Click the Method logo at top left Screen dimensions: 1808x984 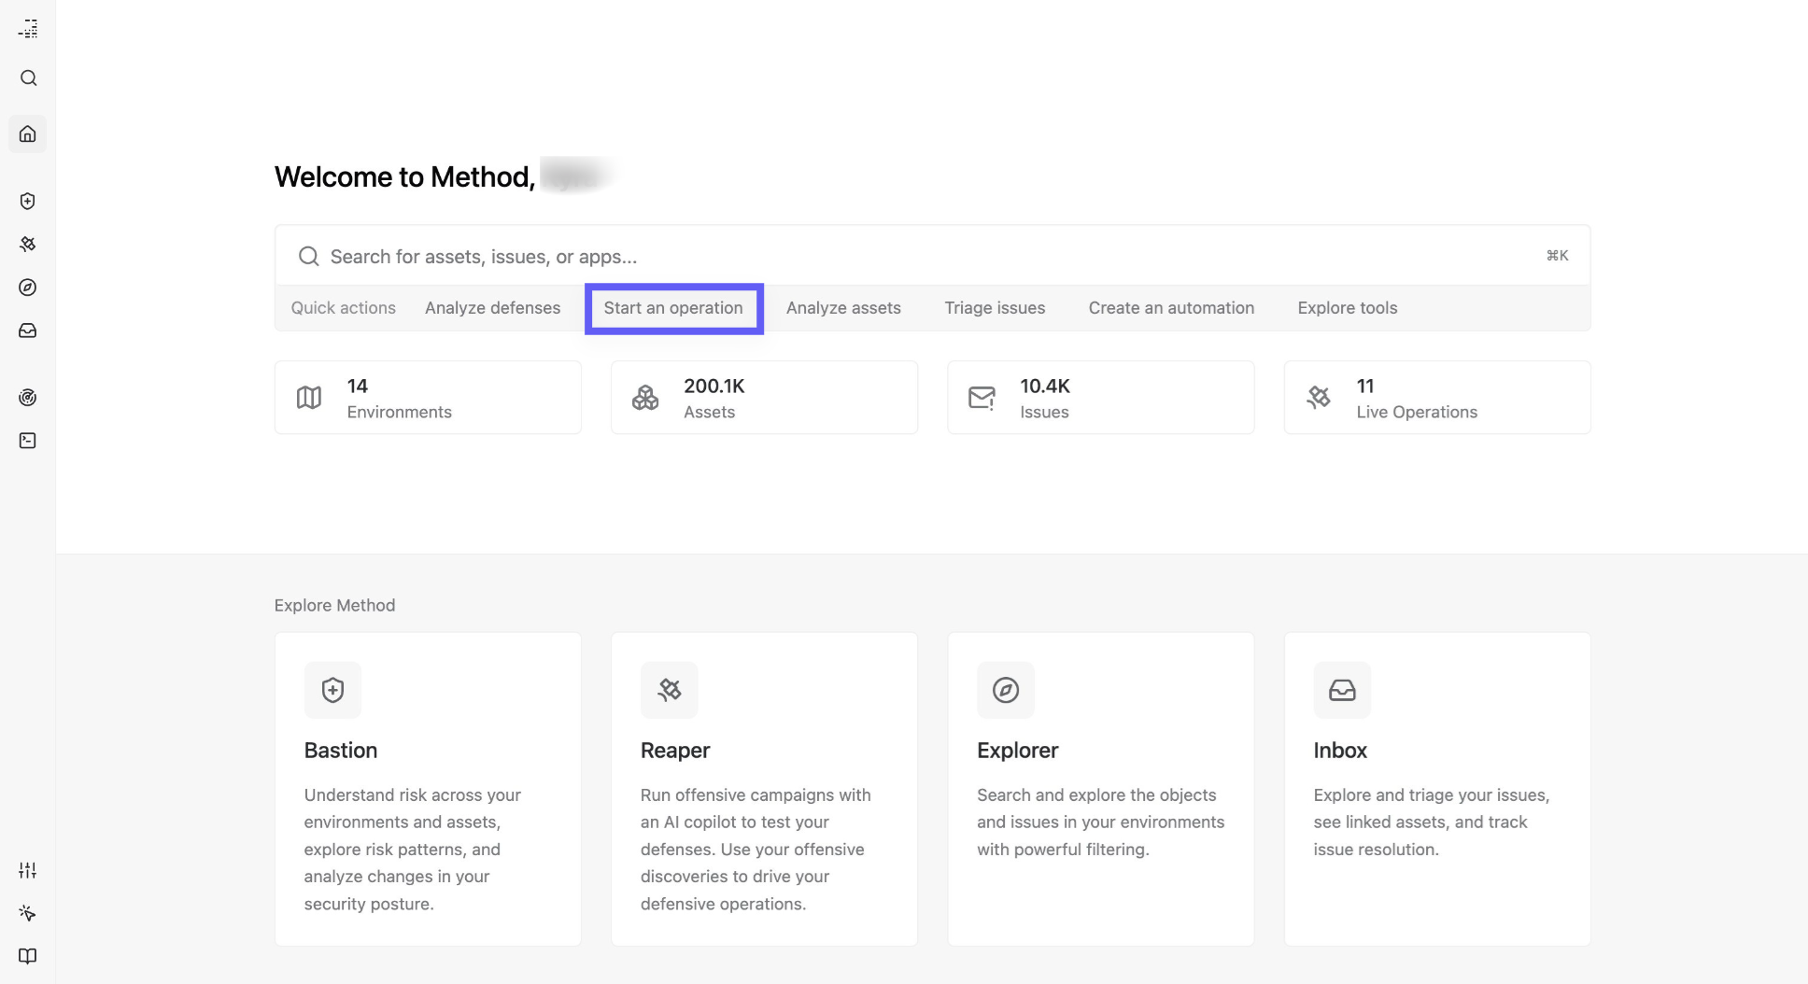pos(28,29)
